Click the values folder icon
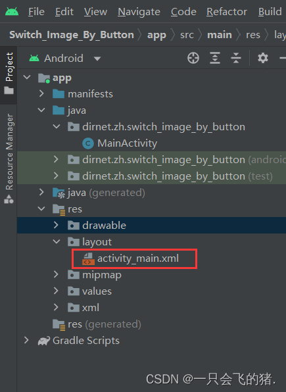The height and width of the screenshot is (392, 286). [x=74, y=291]
